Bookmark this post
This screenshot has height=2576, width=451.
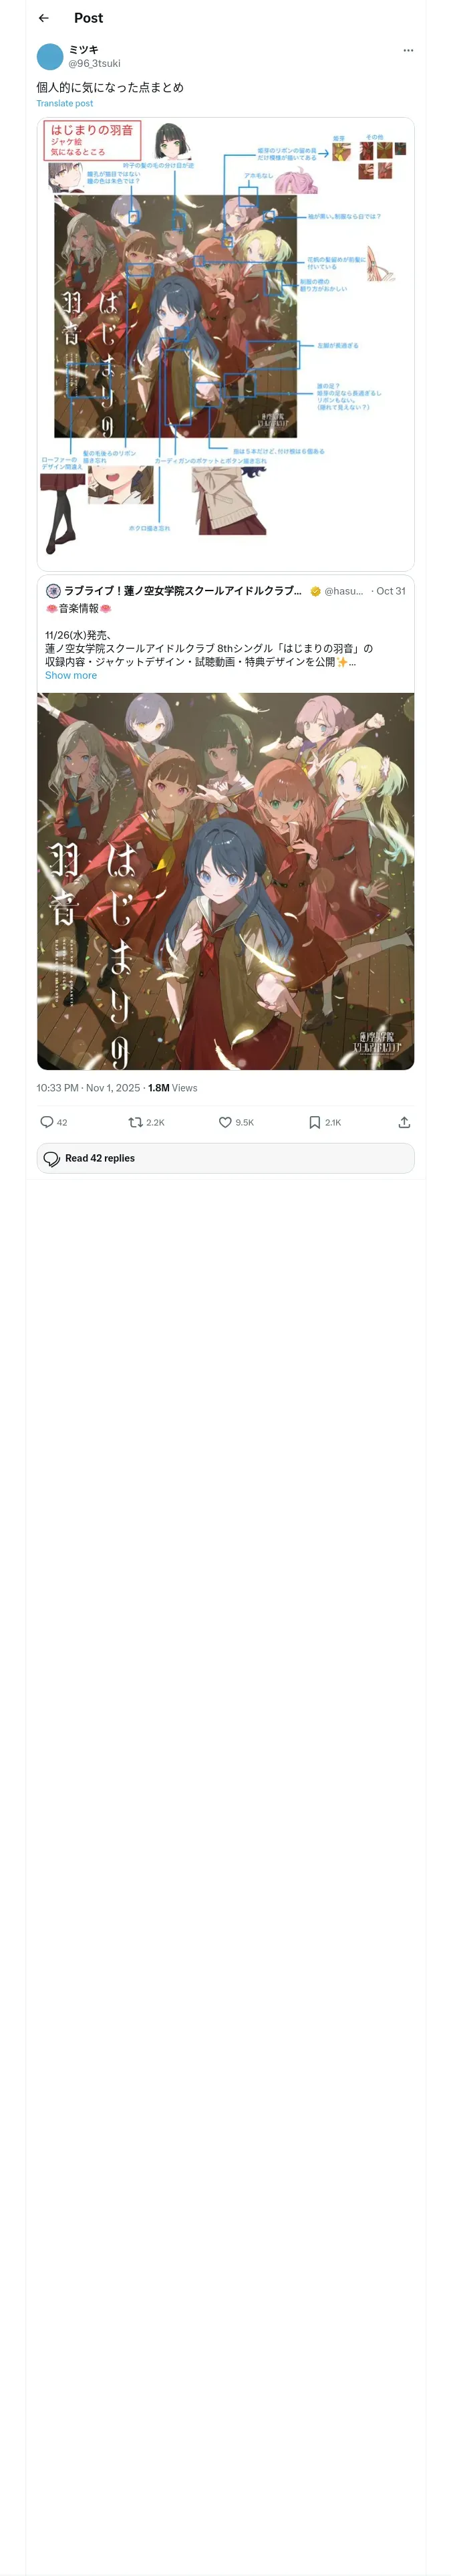coord(314,1122)
